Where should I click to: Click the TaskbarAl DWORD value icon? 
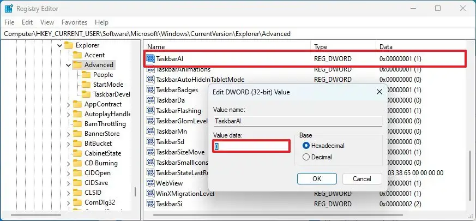pyautogui.click(x=151, y=58)
